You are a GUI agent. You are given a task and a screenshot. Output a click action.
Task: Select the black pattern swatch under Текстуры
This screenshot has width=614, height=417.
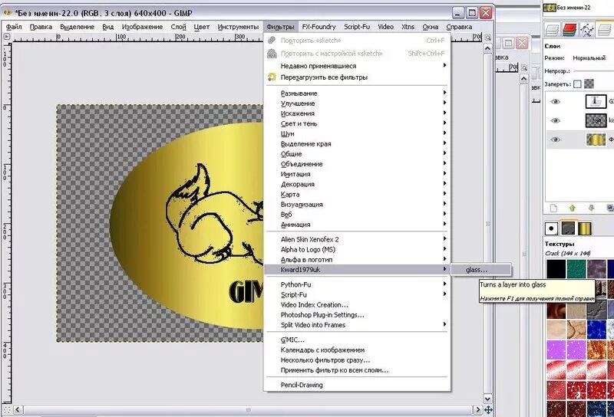pos(556,268)
